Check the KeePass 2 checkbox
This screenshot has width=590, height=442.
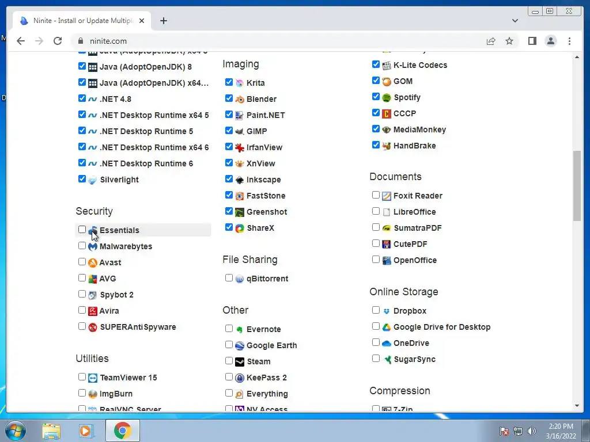coord(229,376)
